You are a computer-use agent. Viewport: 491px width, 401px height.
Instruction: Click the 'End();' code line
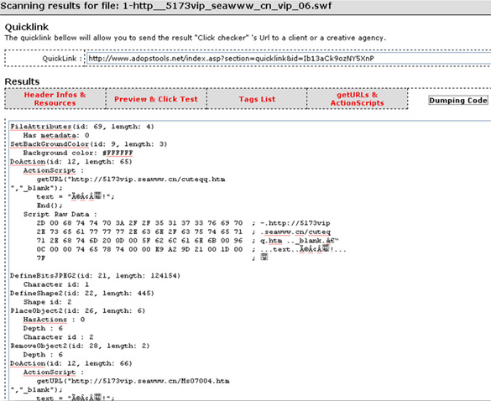(x=50, y=206)
